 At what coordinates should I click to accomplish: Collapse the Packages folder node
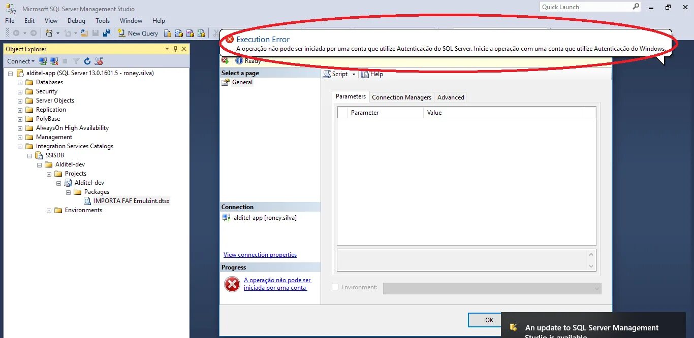(69, 192)
